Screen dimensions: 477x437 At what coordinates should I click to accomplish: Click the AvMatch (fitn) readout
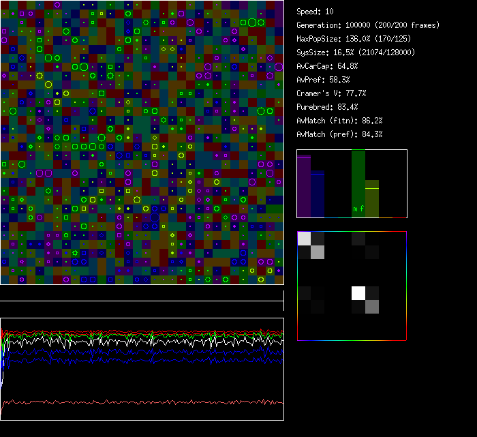point(339,121)
